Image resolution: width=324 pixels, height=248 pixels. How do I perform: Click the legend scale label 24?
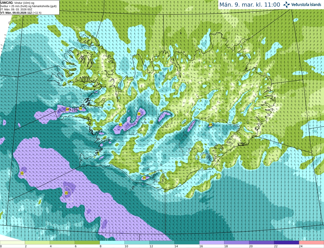(301, 246)
